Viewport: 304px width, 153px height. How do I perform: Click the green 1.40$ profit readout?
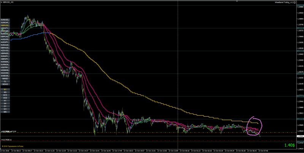(290, 145)
